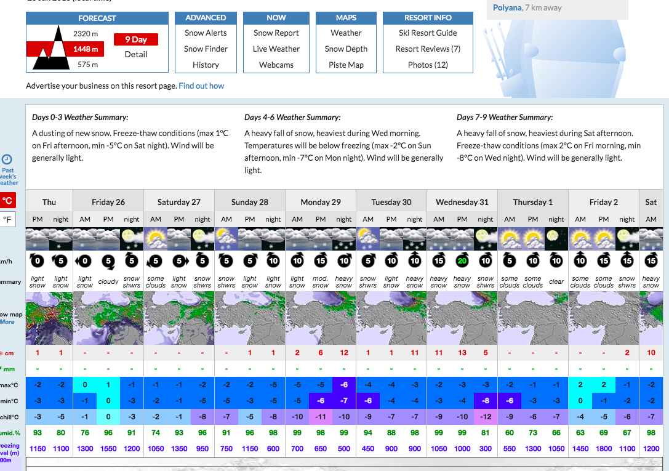Click the Thu PM wind icon showing 0
The height and width of the screenshot is (471, 669).
coord(38,260)
